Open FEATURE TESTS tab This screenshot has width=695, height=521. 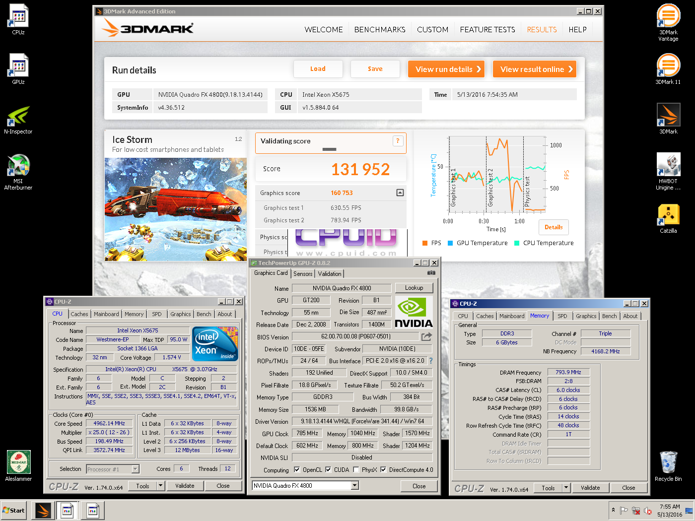point(487,29)
